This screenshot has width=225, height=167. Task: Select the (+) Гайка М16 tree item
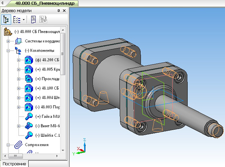47,117
